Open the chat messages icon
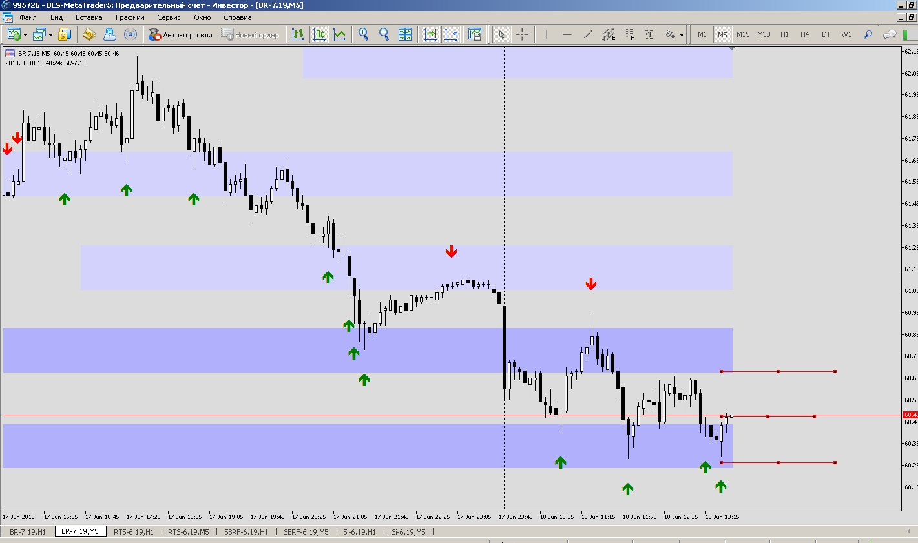 pyautogui.click(x=890, y=34)
